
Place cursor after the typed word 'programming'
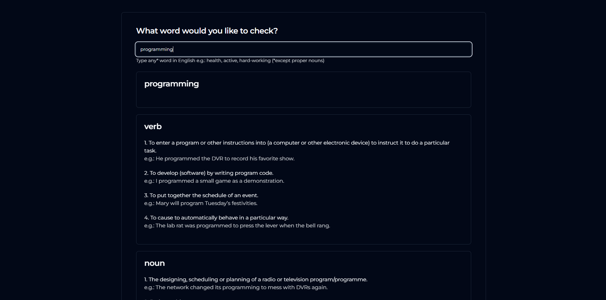(x=174, y=49)
